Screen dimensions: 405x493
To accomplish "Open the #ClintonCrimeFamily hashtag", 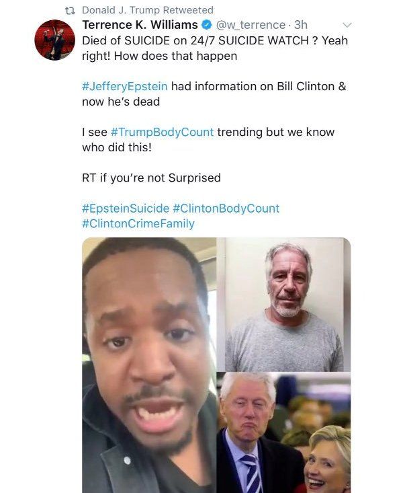I will 138,224.
